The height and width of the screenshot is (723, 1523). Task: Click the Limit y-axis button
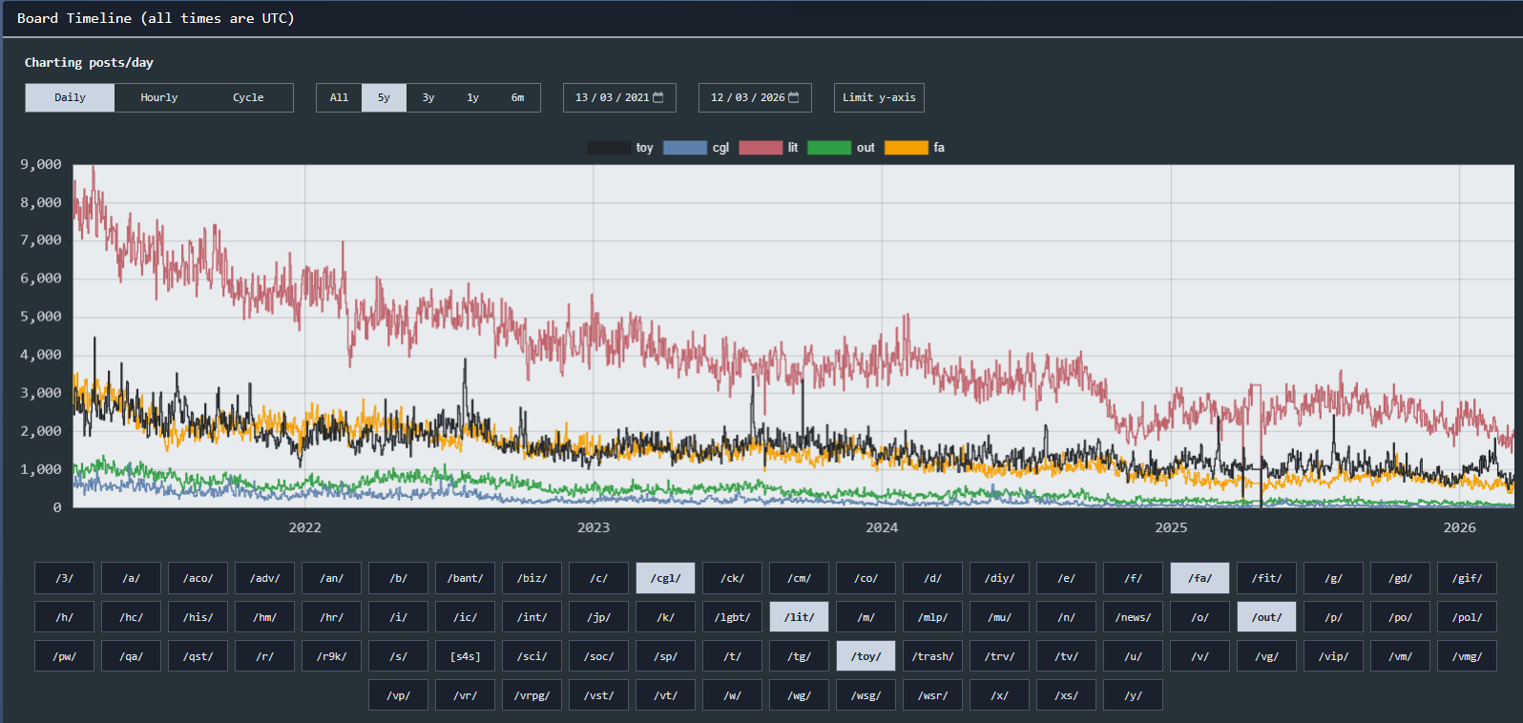[878, 97]
